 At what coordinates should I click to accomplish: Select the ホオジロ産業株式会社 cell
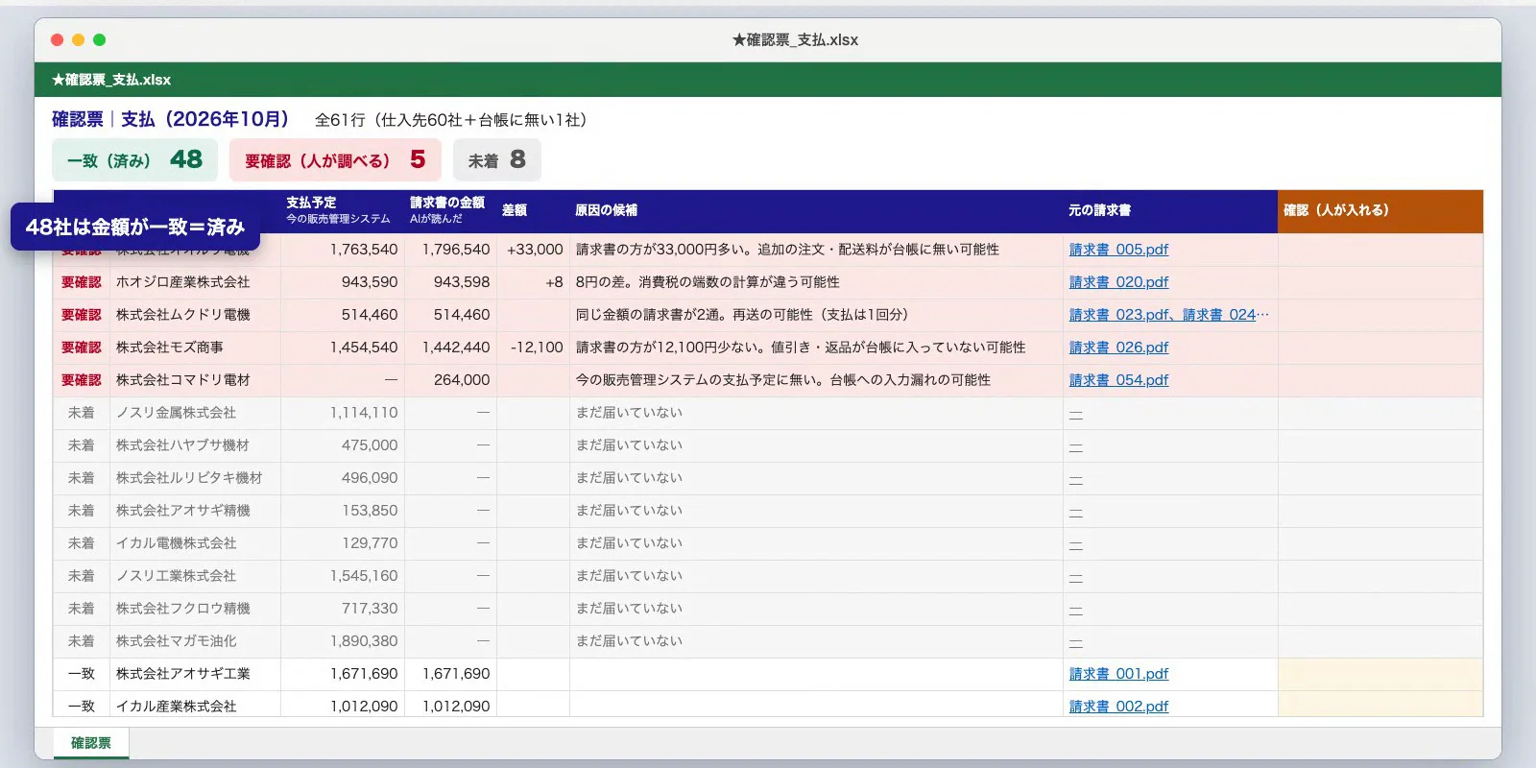(x=195, y=282)
